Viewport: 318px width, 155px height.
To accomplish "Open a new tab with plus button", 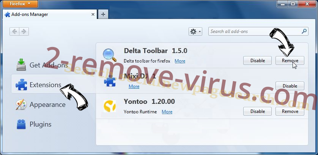I will click(x=103, y=14).
